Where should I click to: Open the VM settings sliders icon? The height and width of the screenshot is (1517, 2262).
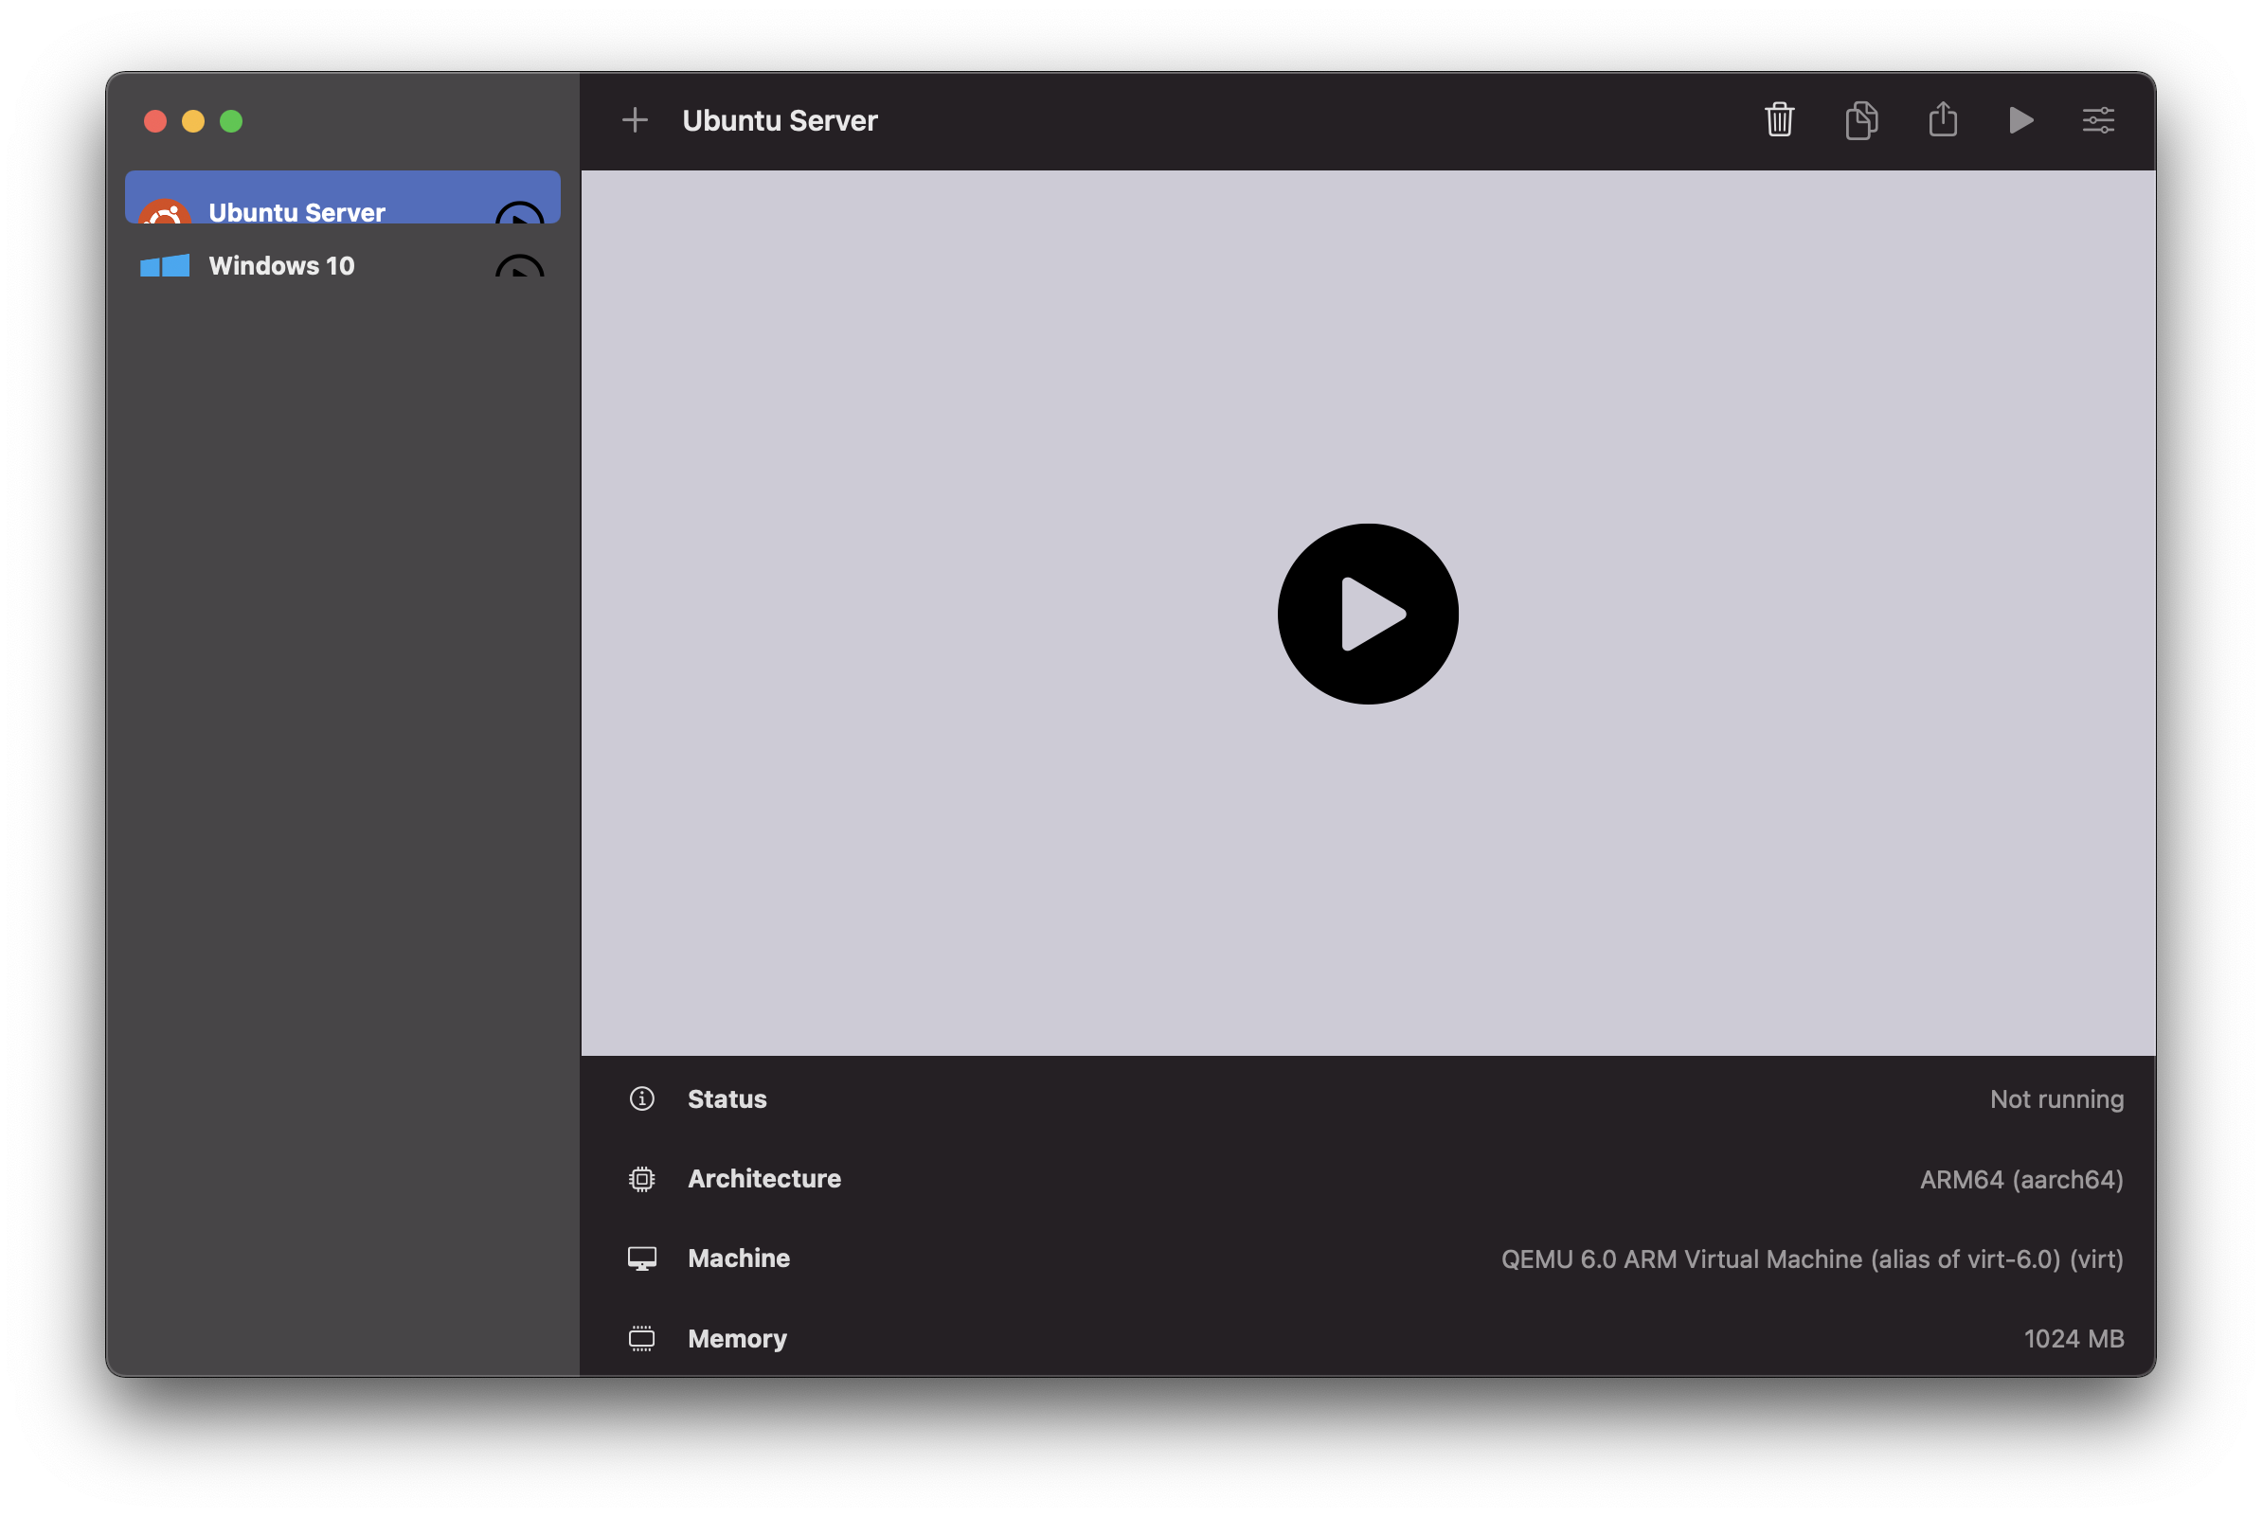(2097, 120)
